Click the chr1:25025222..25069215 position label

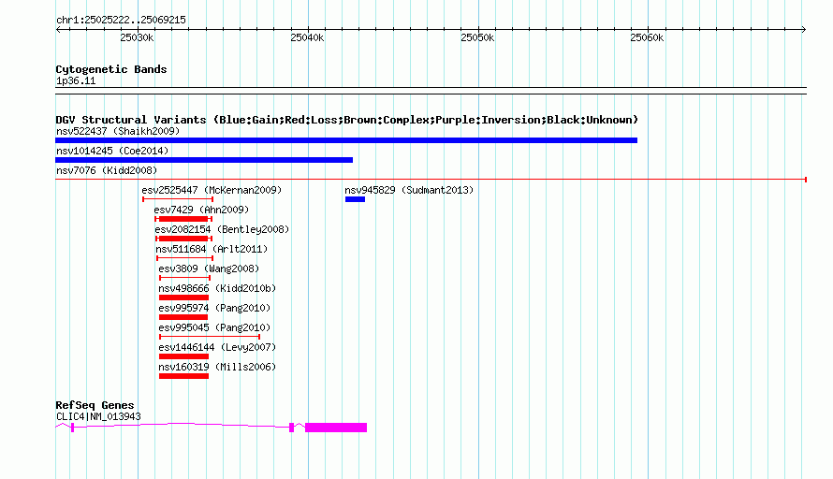pos(121,21)
